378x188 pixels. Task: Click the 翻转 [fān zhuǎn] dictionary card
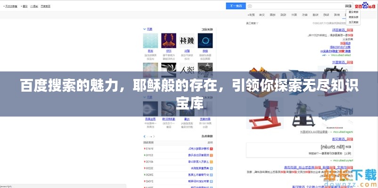299,150
